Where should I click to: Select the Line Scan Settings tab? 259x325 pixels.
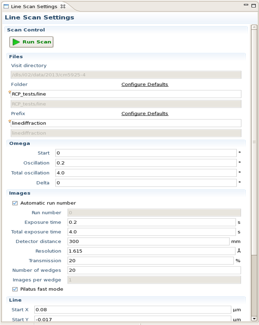pyautogui.click(x=34, y=6)
